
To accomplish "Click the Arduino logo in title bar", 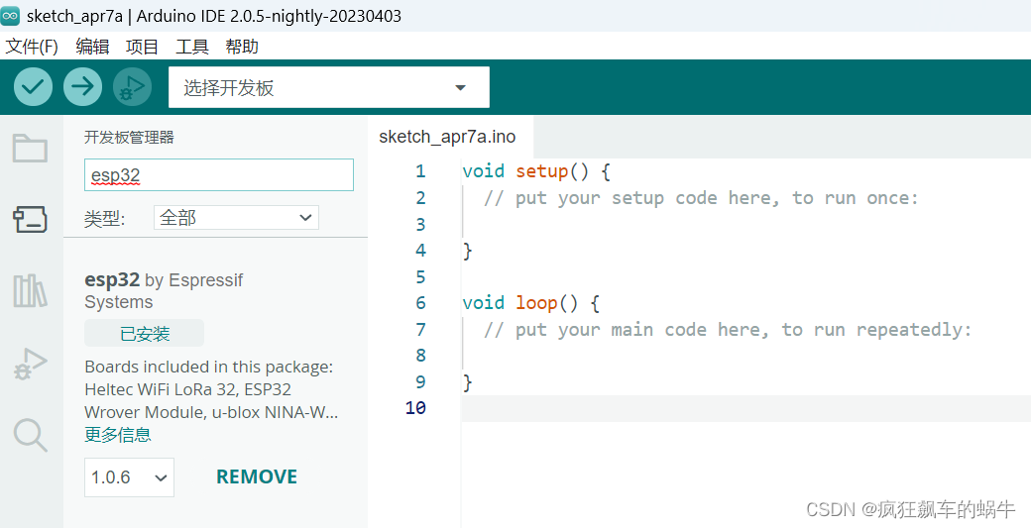I will pos(10,16).
